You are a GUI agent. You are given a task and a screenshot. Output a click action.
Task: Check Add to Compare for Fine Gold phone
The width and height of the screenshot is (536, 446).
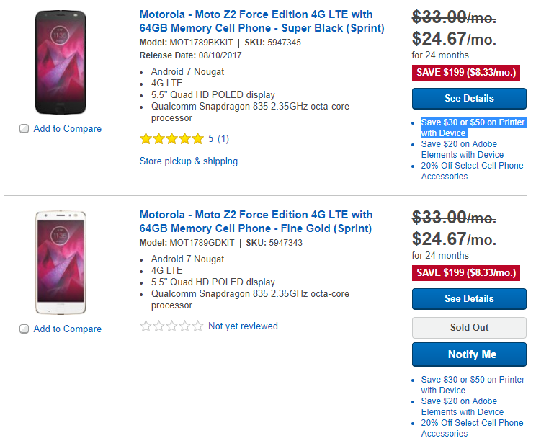[x=24, y=329]
